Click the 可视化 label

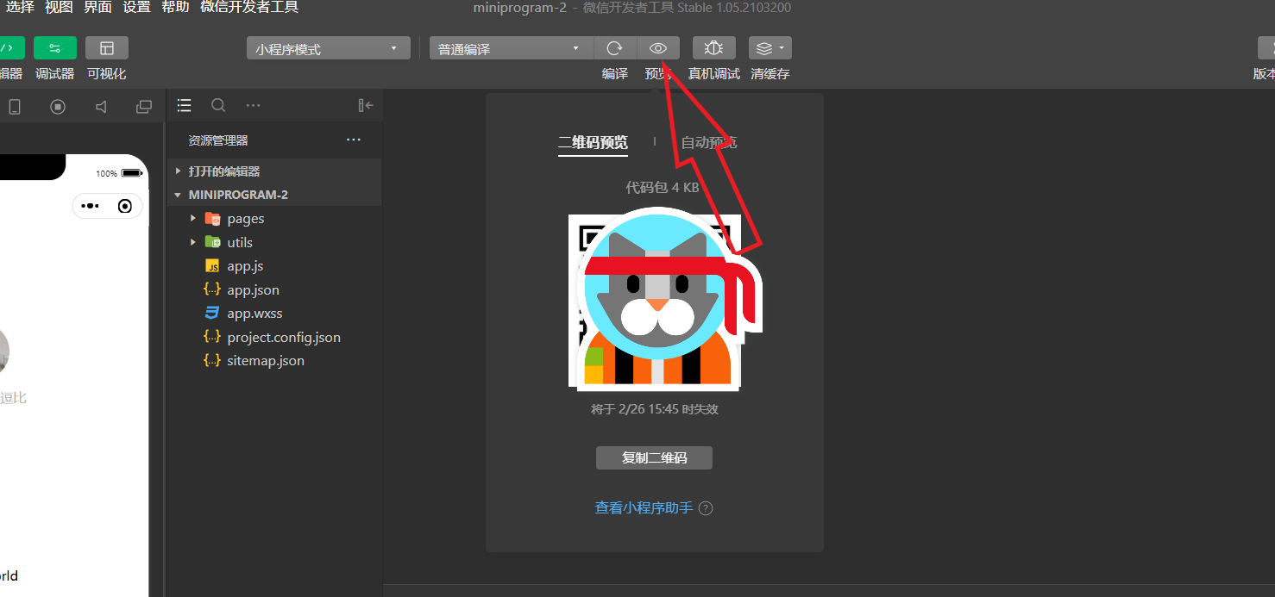coord(107,74)
